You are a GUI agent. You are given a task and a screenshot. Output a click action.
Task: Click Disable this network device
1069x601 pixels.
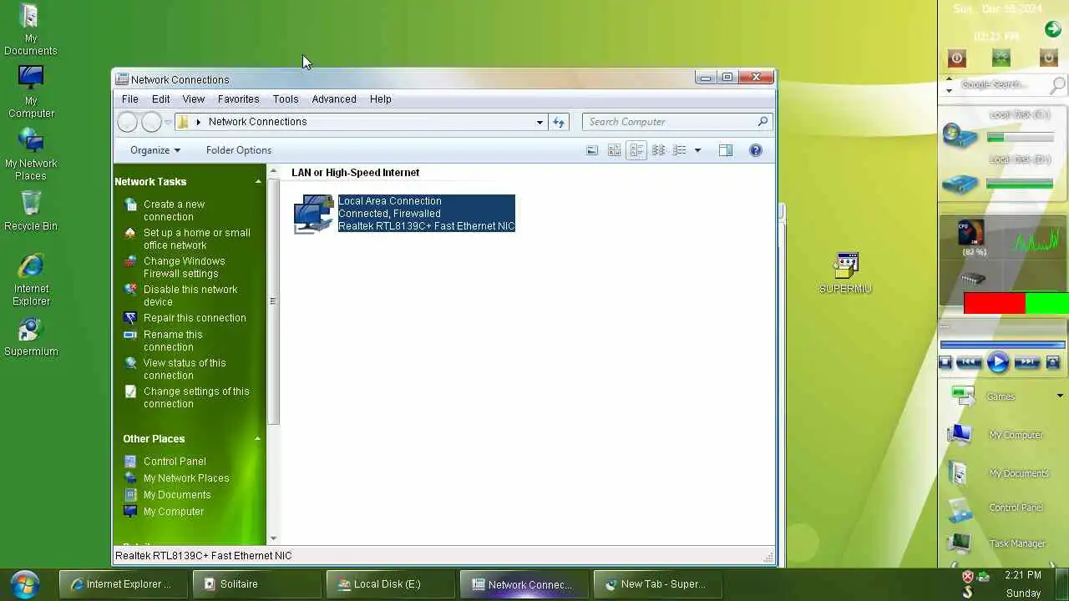(190, 295)
